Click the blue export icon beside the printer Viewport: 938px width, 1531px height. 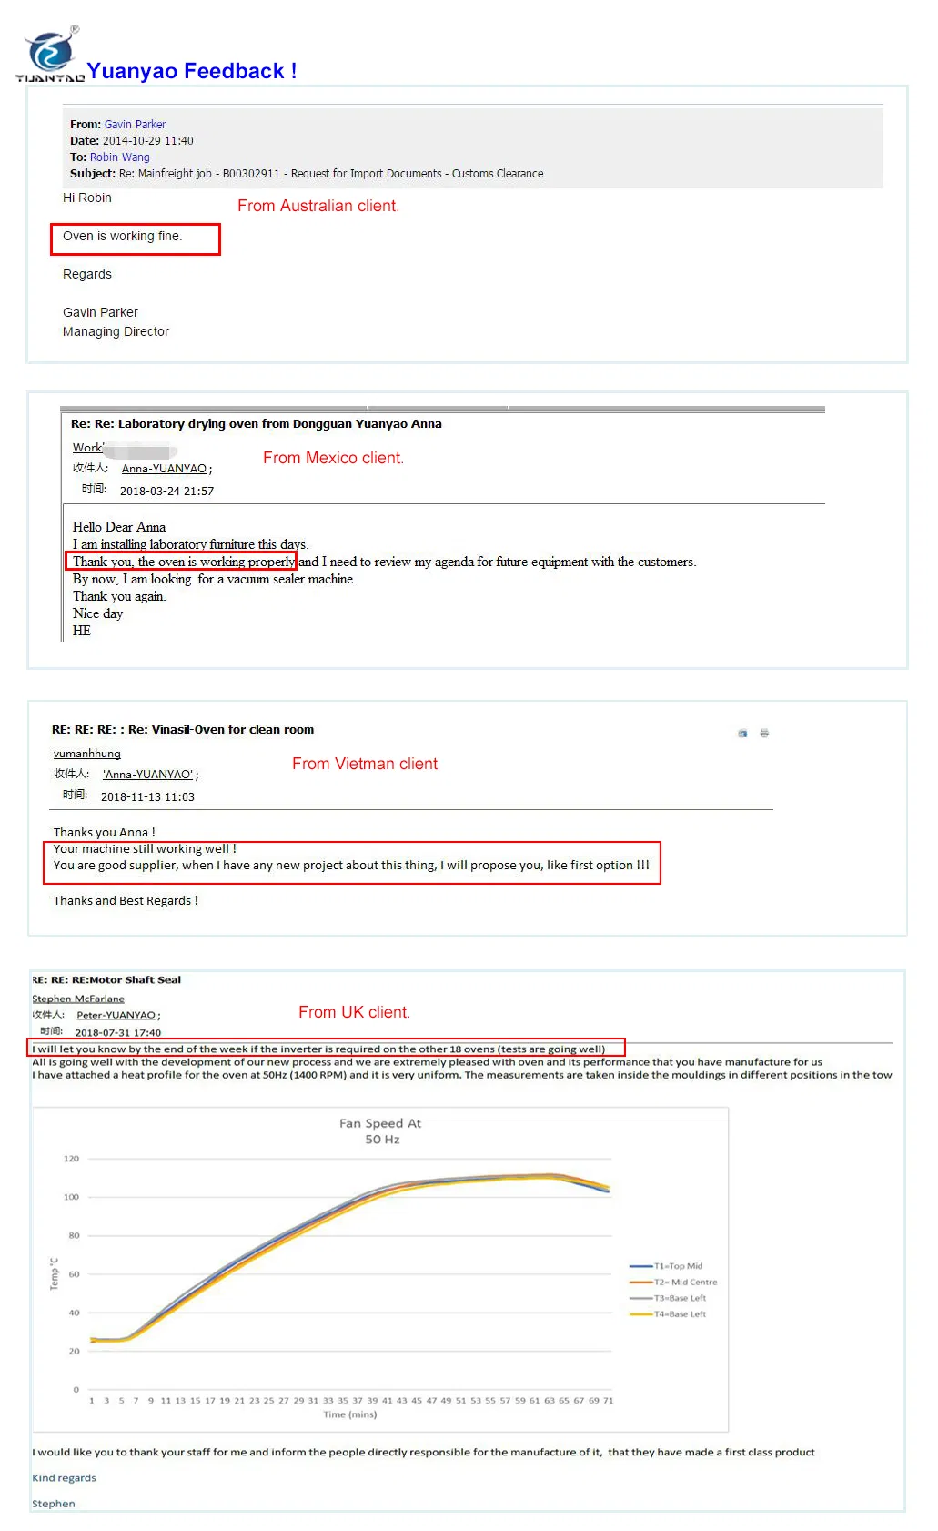[742, 733]
